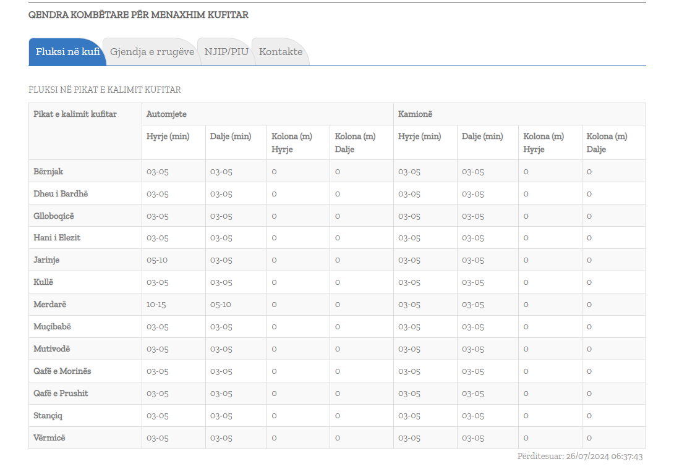
Task: Select the Bërnjak row name
Action: [x=48, y=171]
